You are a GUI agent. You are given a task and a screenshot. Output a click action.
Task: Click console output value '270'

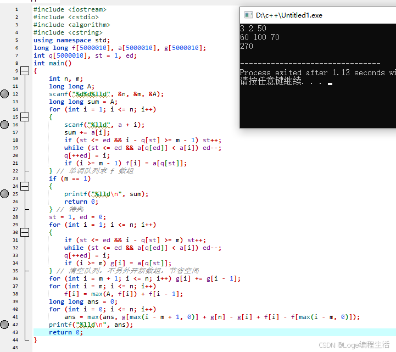(247, 46)
